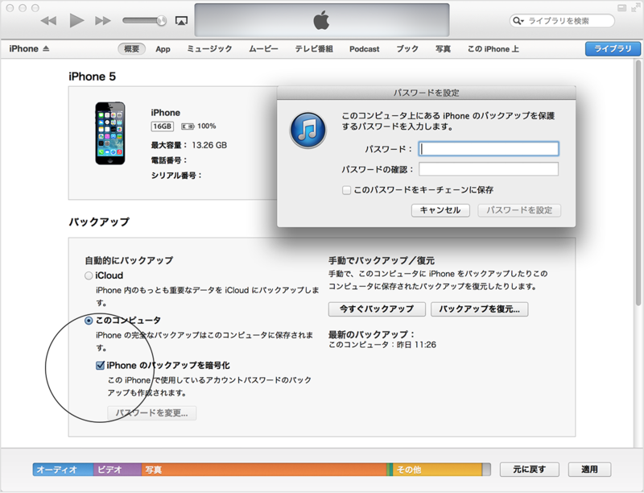Click the その他 segment of capacity bar
Screen dimensions: 644x493
(437, 469)
